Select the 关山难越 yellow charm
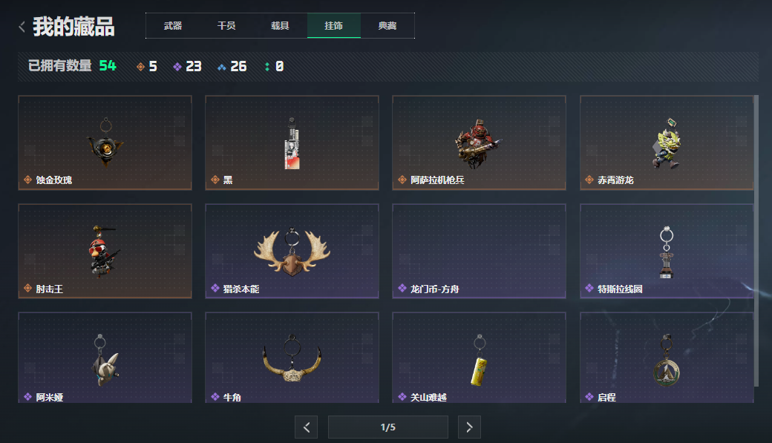 click(x=479, y=361)
